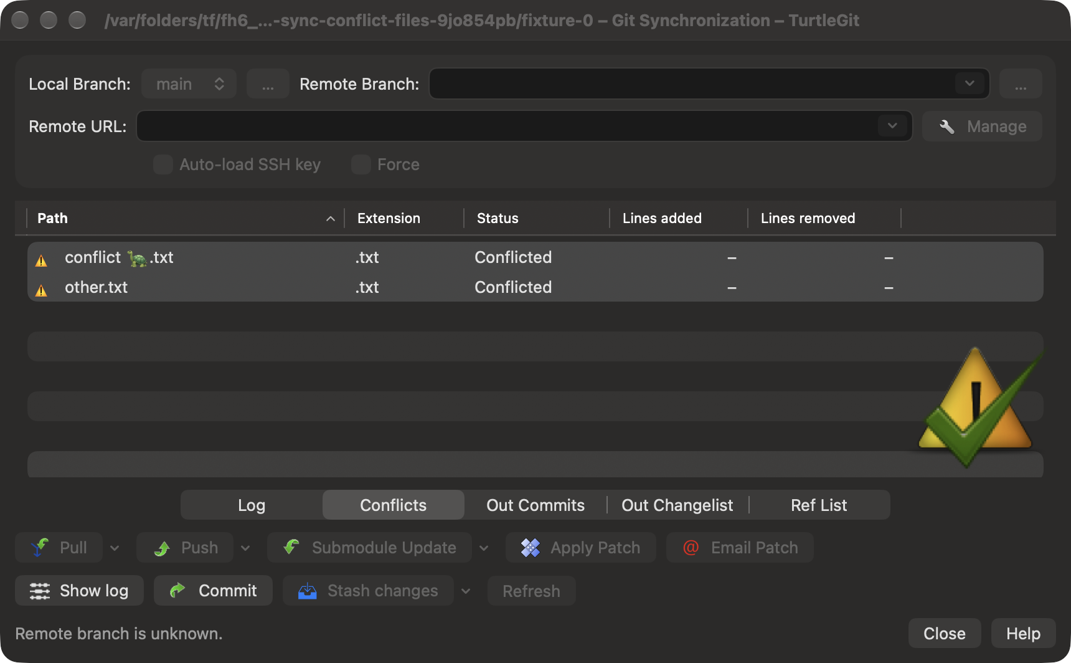
Task: Click the Pull arrow icon
Action: pos(40,548)
